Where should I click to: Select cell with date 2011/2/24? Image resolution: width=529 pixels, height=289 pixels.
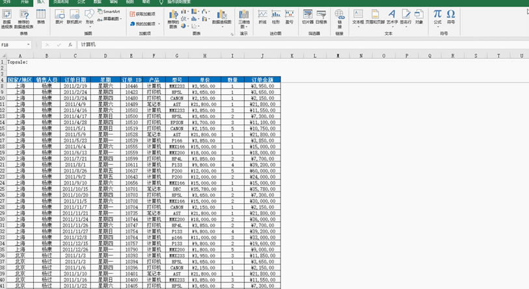coord(75,92)
